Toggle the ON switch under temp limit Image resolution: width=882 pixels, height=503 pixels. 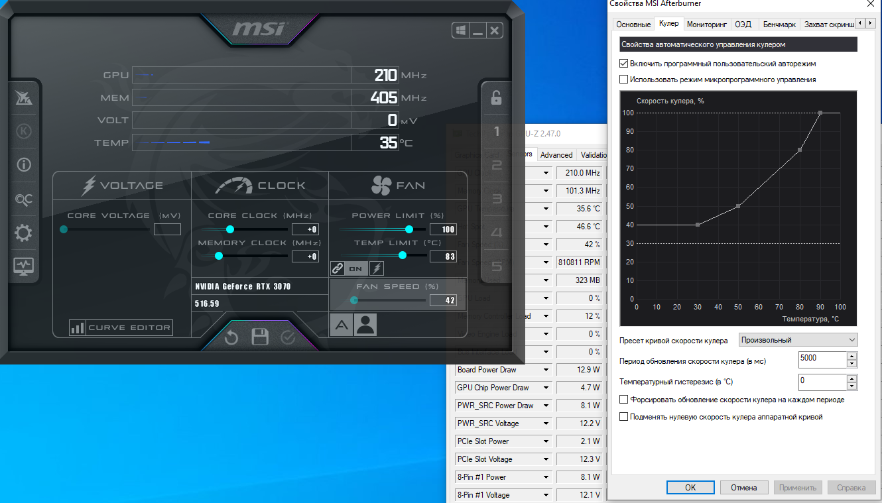(x=356, y=268)
